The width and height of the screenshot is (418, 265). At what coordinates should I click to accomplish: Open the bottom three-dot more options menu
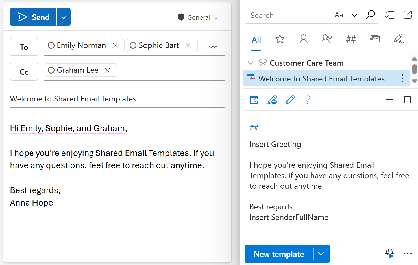408,254
